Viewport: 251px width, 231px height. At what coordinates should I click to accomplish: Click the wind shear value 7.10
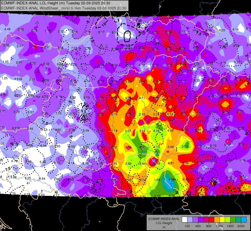coord(88,32)
